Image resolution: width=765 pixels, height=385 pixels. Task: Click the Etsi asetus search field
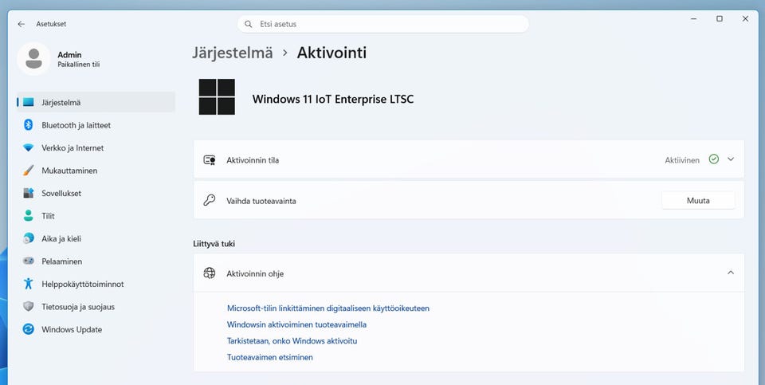point(383,24)
